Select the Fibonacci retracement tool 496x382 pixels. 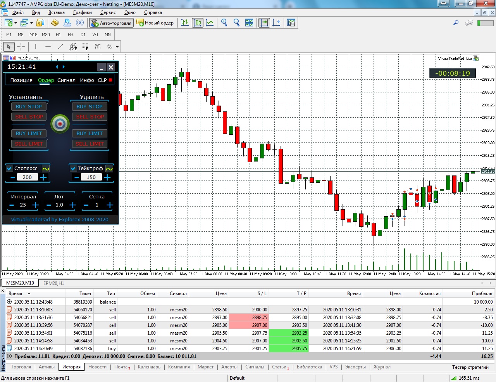(x=85, y=47)
